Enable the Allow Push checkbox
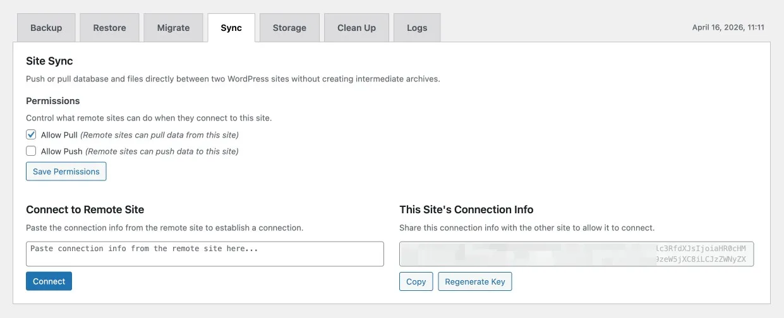This screenshot has height=318, width=784. coord(31,151)
